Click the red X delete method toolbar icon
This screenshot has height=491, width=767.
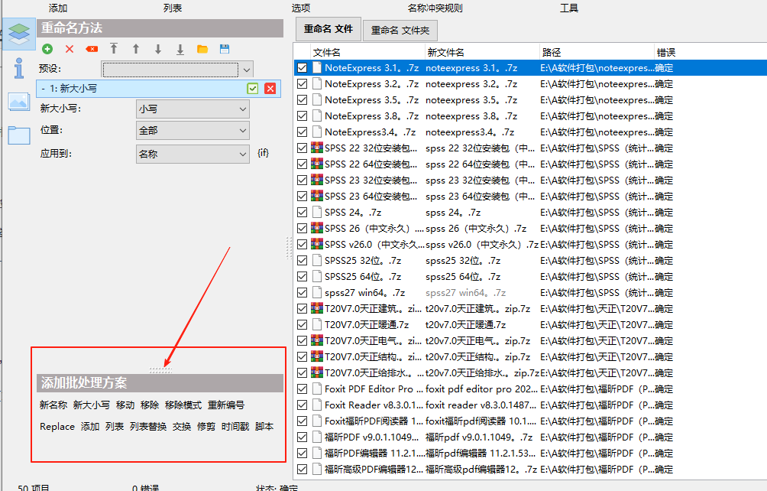click(70, 49)
